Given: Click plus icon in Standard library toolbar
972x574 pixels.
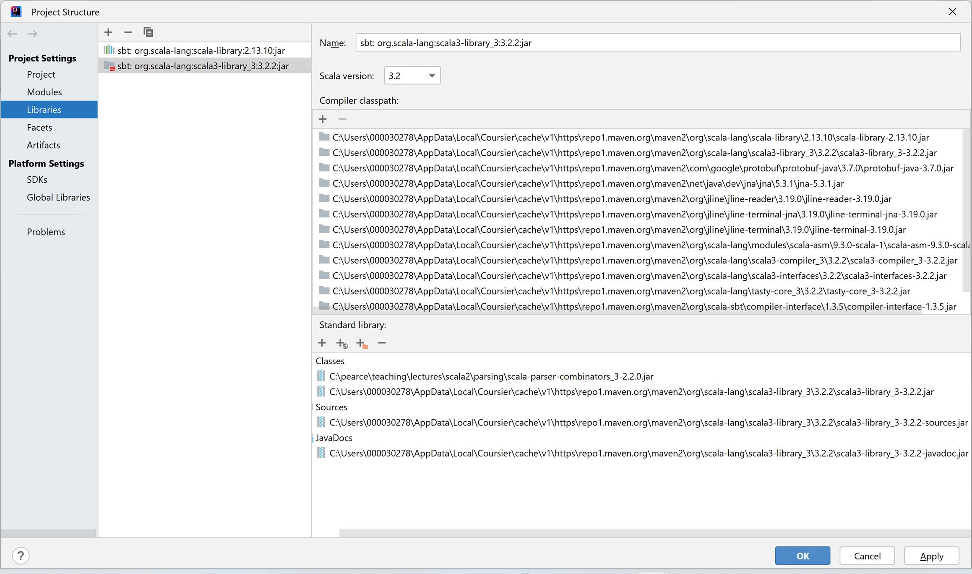Looking at the screenshot, I should (322, 343).
